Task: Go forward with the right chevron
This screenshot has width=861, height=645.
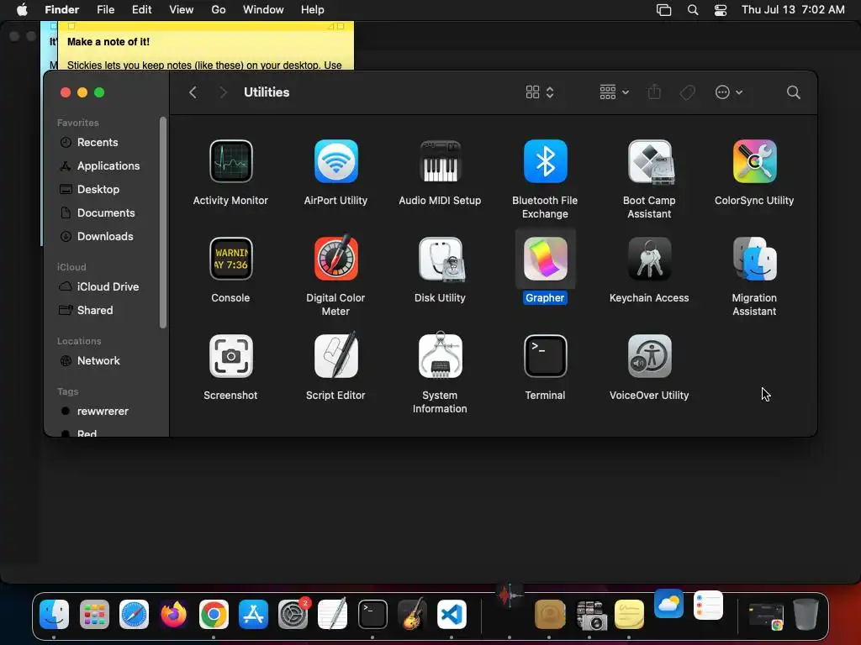Action: tap(222, 92)
